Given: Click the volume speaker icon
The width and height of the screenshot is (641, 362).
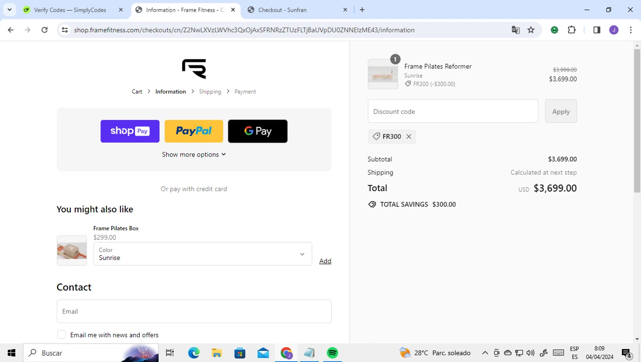Looking at the screenshot, I should point(530,353).
